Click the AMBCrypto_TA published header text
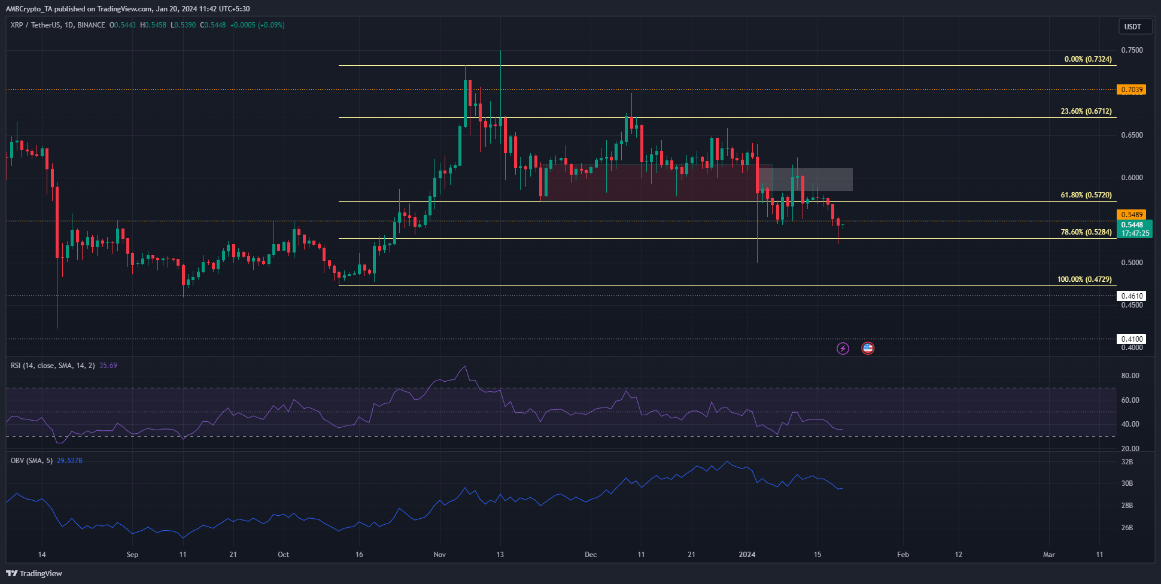Image resolution: width=1161 pixels, height=584 pixels. point(127,9)
